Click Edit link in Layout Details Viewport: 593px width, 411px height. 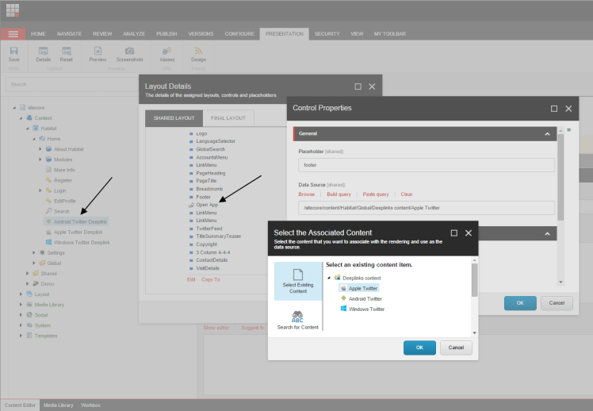coord(191,279)
